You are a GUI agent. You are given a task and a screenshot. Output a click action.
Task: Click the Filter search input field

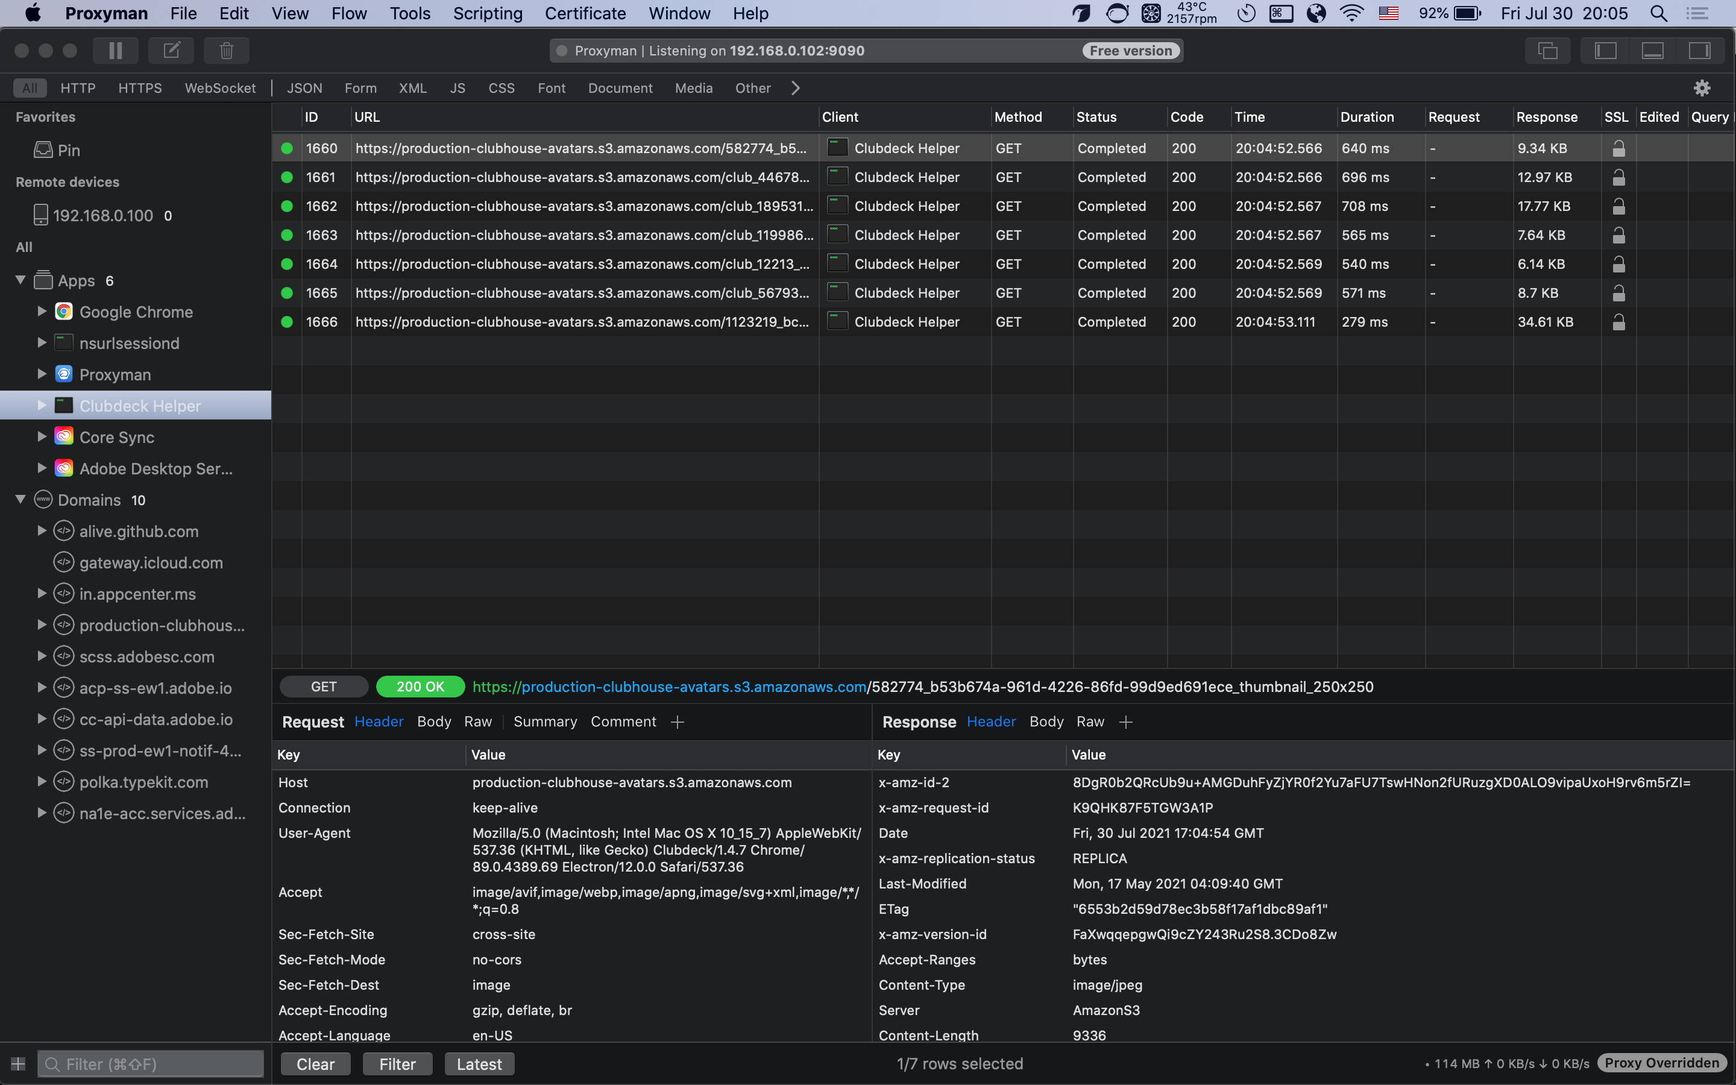152,1063
